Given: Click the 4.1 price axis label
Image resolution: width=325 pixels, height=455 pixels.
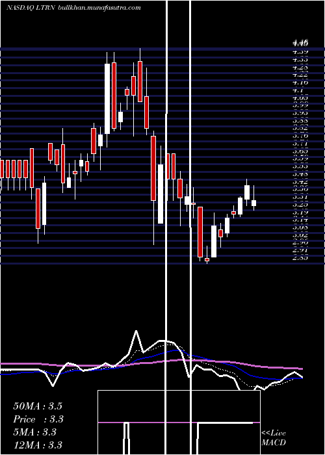Looking at the screenshot, I should [x=298, y=90].
